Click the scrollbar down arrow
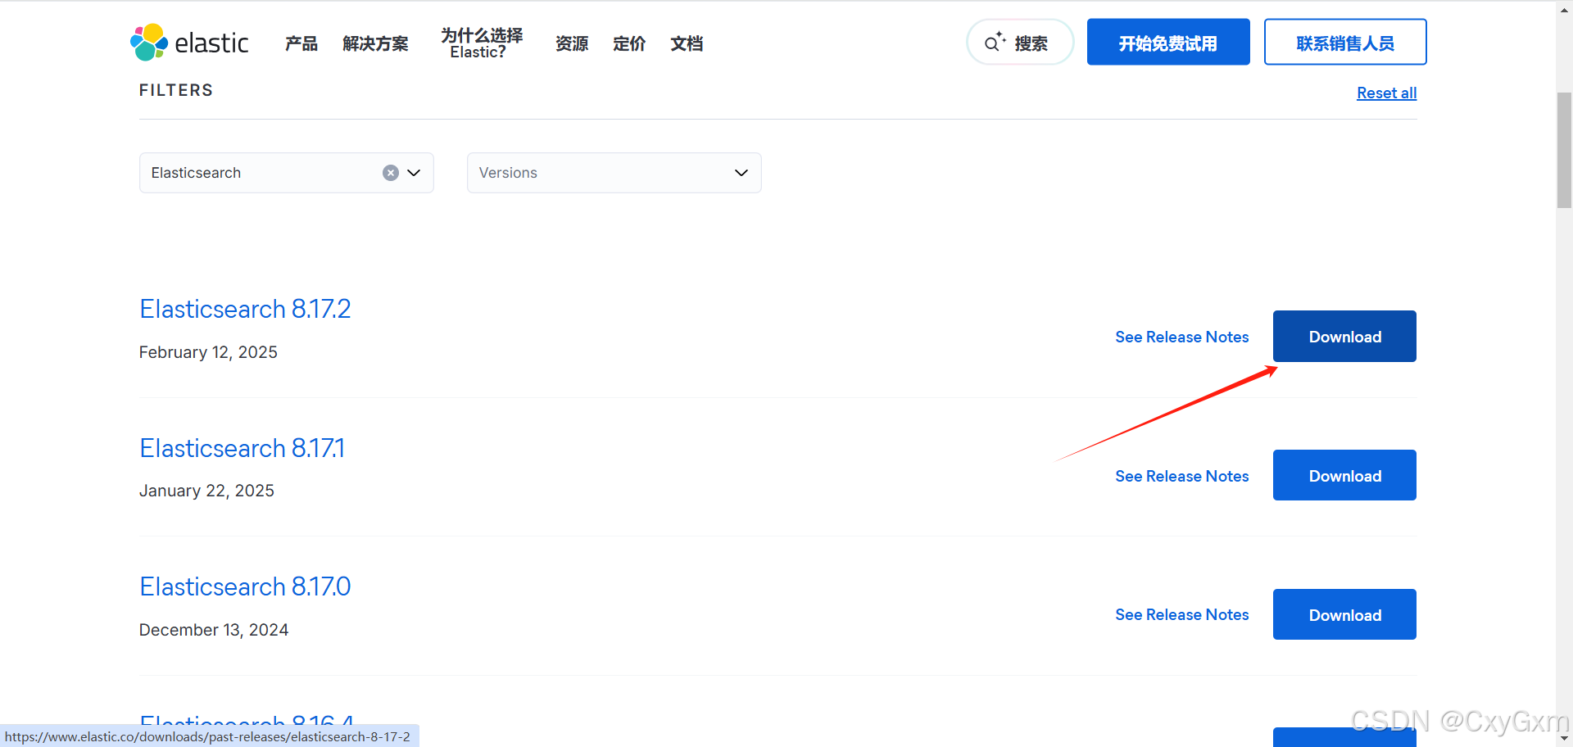This screenshot has width=1573, height=747. pos(1563,737)
